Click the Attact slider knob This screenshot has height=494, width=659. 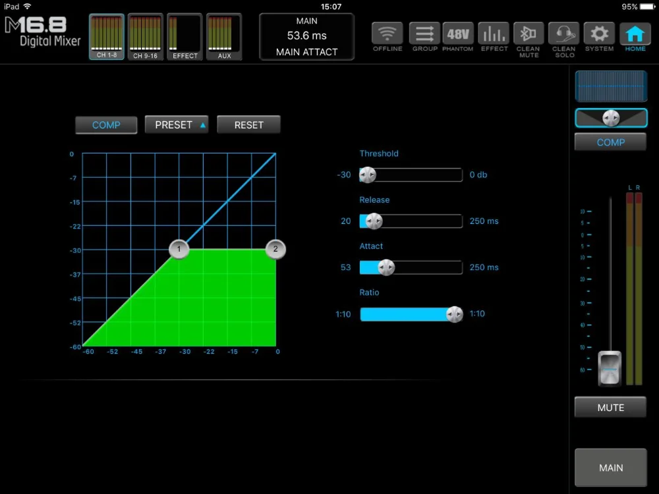(386, 267)
